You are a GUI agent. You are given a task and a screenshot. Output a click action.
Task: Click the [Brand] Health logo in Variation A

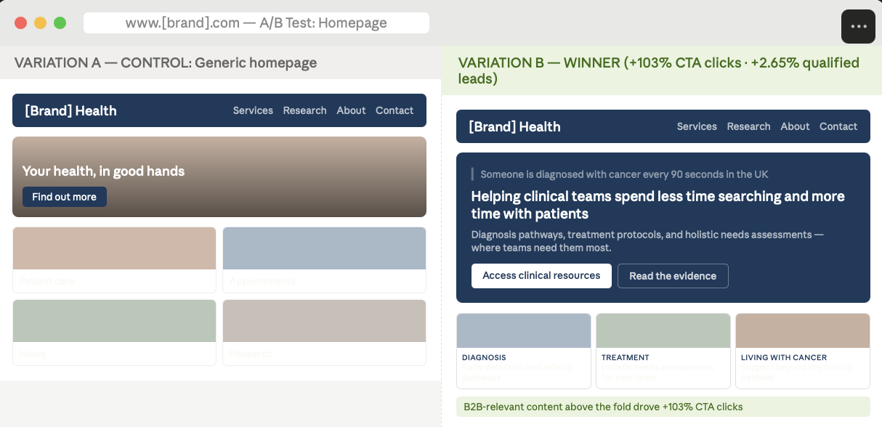point(69,110)
